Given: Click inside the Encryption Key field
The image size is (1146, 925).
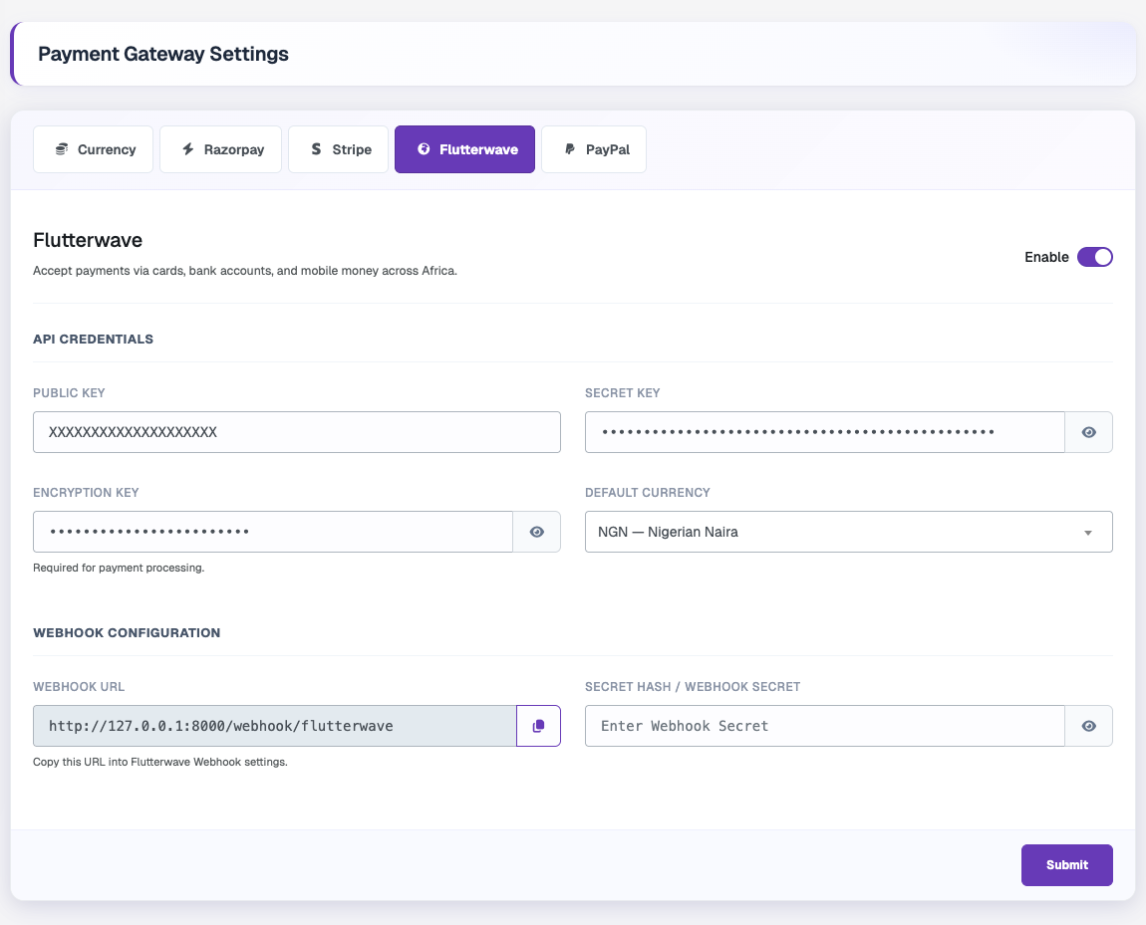Looking at the screenshot, I should point(273,532).
